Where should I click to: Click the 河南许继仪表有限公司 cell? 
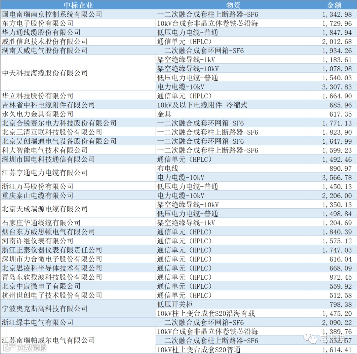click(78, 240)
